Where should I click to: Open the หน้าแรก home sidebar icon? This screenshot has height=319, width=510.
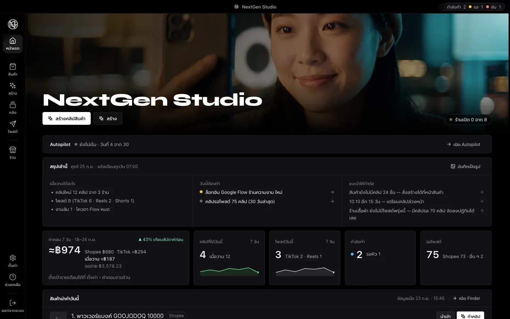click(x=13, y=44)
